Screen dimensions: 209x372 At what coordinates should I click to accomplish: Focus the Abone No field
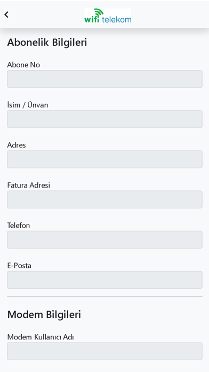pyautogui.click(x=104, y=79)
